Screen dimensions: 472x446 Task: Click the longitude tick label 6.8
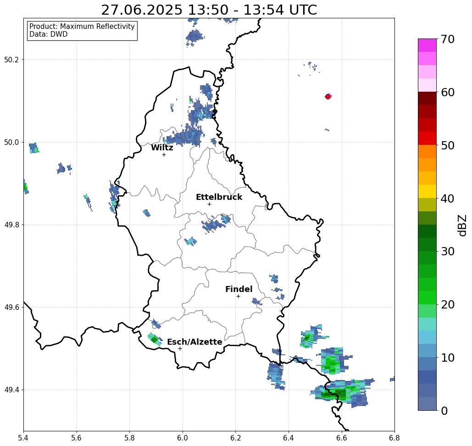tap(394, 438)
